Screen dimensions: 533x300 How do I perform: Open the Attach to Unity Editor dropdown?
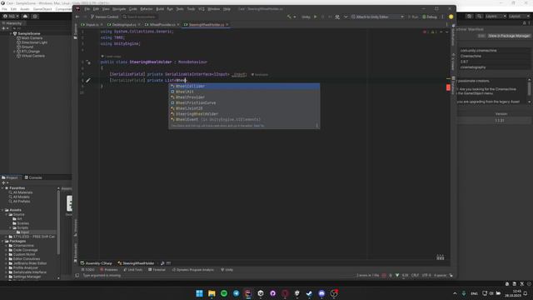(x=377, y=17)
